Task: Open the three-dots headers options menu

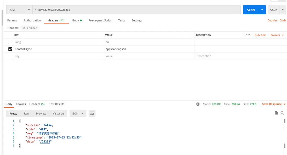Action: [x=248, y=35]
